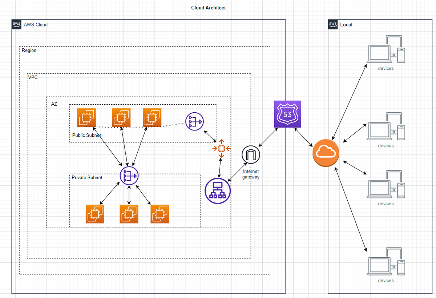Select the purple VPC router icon below Internet gateway
The image size is (436, 298).
(x=217, y=190)
